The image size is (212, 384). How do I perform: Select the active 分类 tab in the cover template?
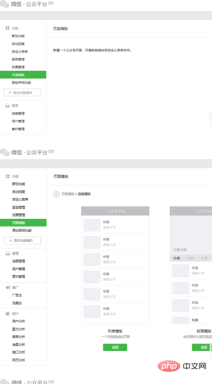pos(177,258)
